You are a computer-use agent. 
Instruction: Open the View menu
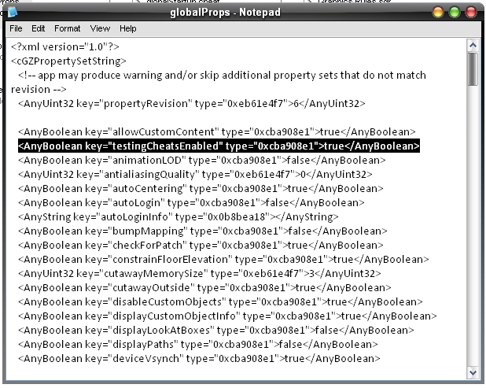(100, 28)
